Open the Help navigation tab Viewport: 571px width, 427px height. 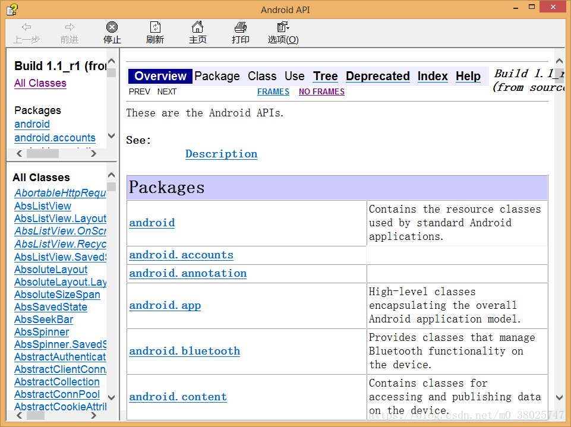[468, 76]
